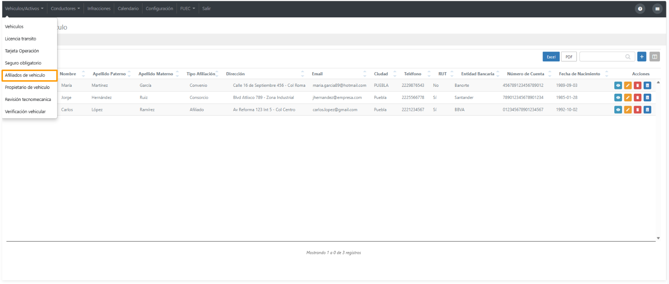Open the FUEC dropdown menu
Screen dimensions: 669x284
188,9
